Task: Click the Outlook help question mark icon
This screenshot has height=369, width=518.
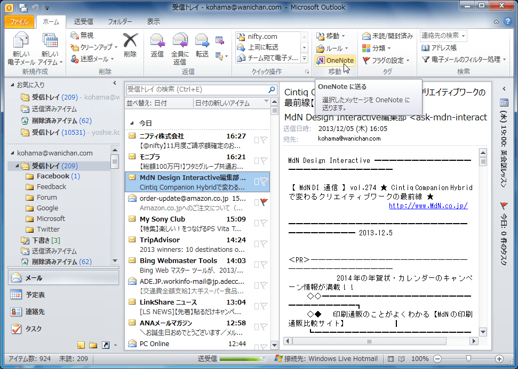Action: click(x=507, y=21)
